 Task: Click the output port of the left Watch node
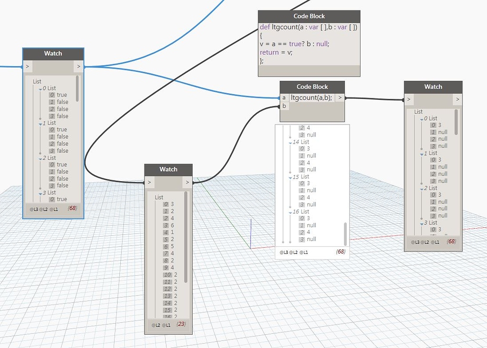point(78,67)
